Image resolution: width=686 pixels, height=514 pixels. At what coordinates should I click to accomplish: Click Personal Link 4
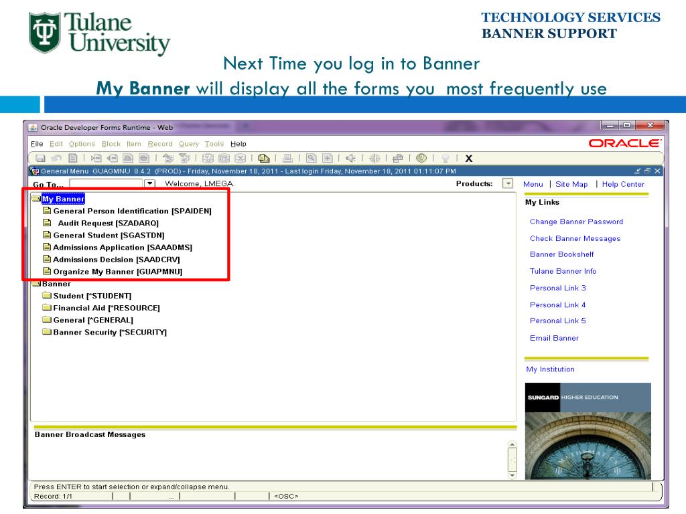tap(558, 305)
